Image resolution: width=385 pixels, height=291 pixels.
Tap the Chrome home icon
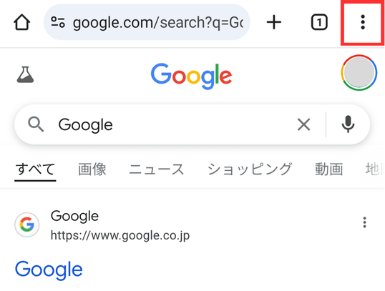click(22, 22)
